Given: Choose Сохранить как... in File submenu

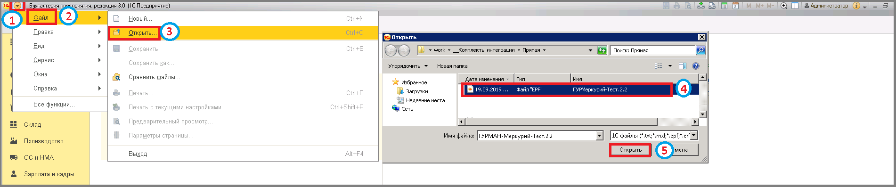Looking at the screenshot, I should tap(243, 63).
